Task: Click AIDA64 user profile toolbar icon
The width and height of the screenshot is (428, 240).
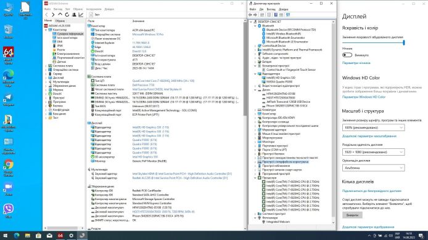Action: (74, 15)
